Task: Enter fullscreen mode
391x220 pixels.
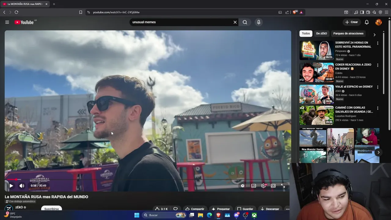Action: (x=283, y=186)
